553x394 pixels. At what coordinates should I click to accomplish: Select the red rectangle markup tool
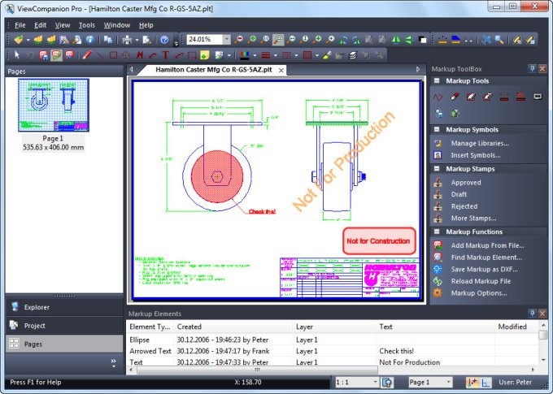[x=113, y=55]
